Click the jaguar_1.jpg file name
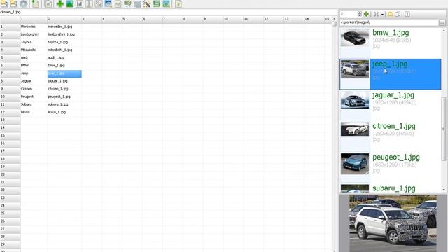This screenshot has width=448, height=252. (393, 95)
